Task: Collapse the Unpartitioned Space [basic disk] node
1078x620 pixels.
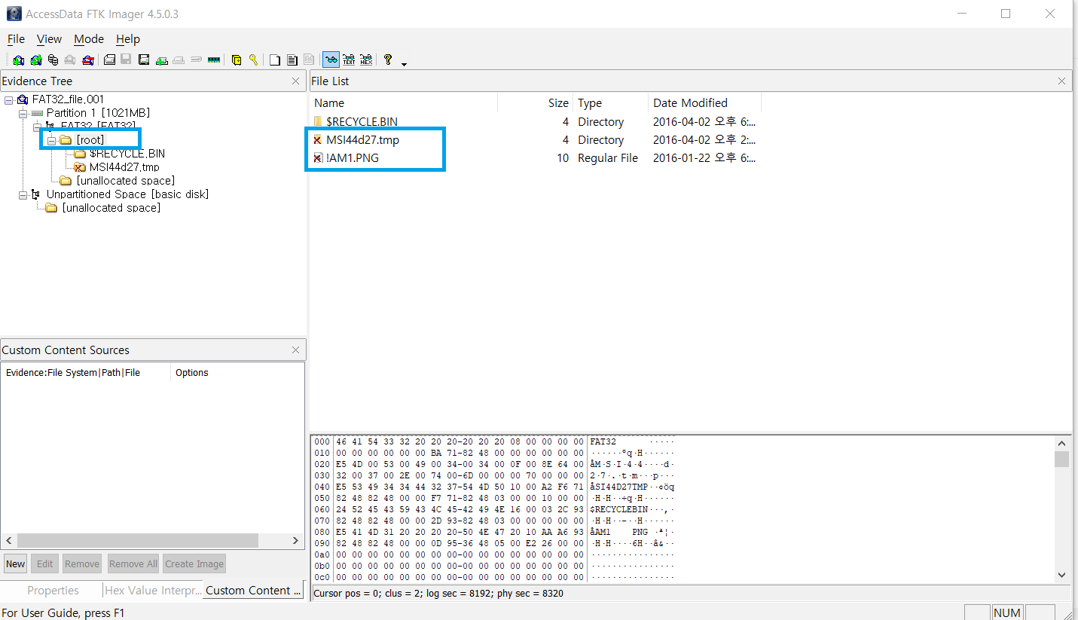Action: [23, 194]
